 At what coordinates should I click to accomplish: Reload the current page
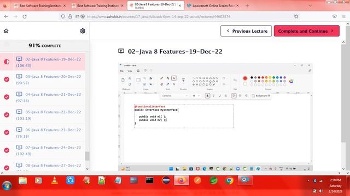[25, 16]
